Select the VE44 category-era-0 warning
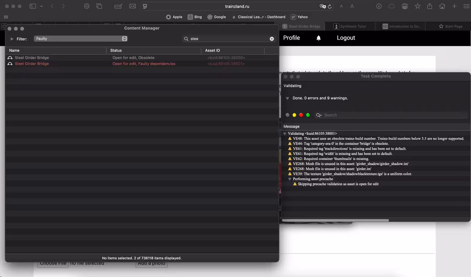The width and height of the screenshot is (471, 277). pyautogui.click(x=376, y=144)
